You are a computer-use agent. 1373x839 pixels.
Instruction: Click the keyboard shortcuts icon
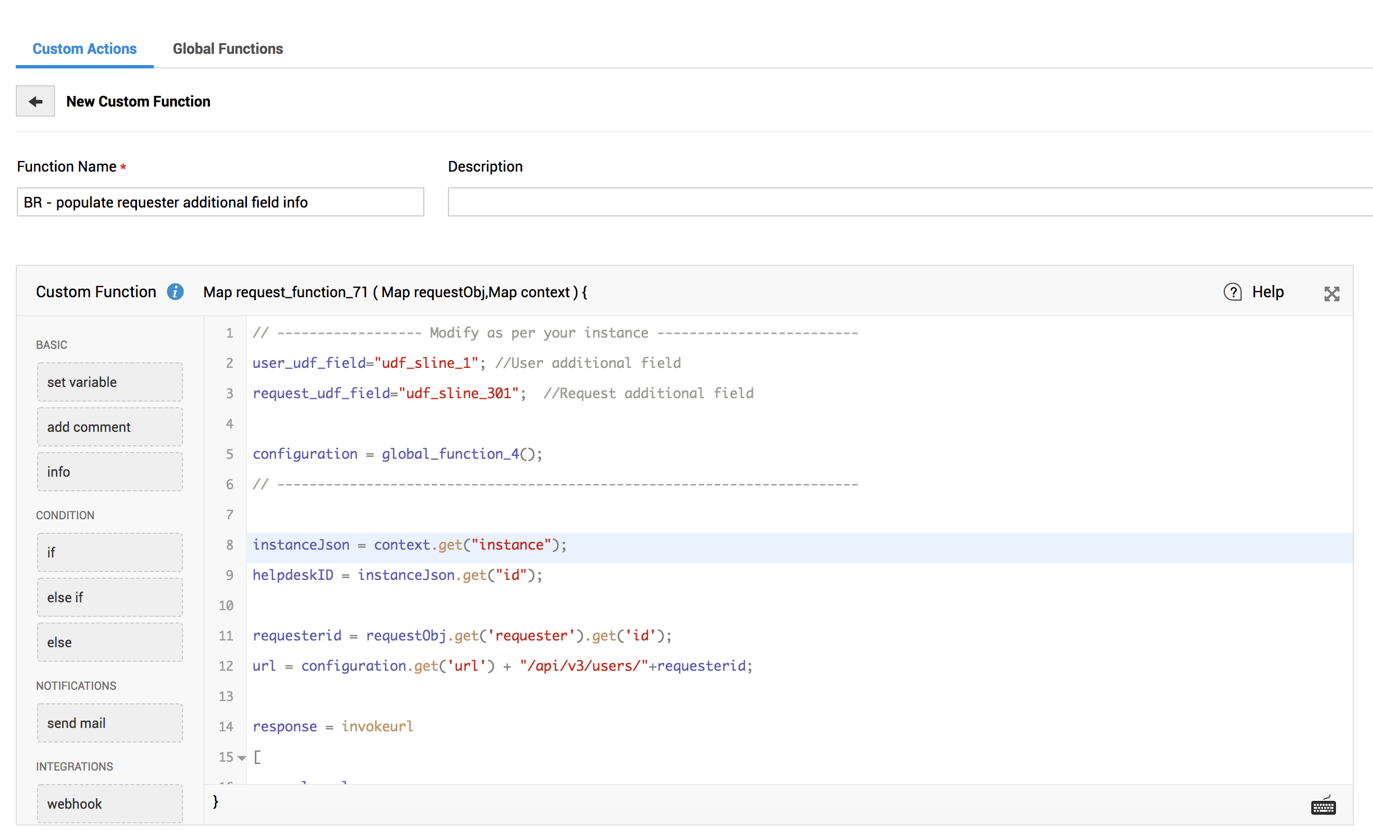pyautogui.click(x=1323, y=806)
